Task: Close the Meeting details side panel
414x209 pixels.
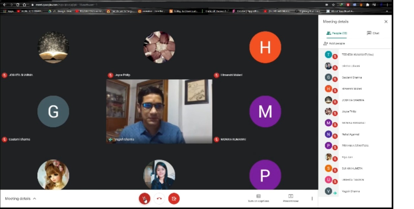Action: (386, 22)
